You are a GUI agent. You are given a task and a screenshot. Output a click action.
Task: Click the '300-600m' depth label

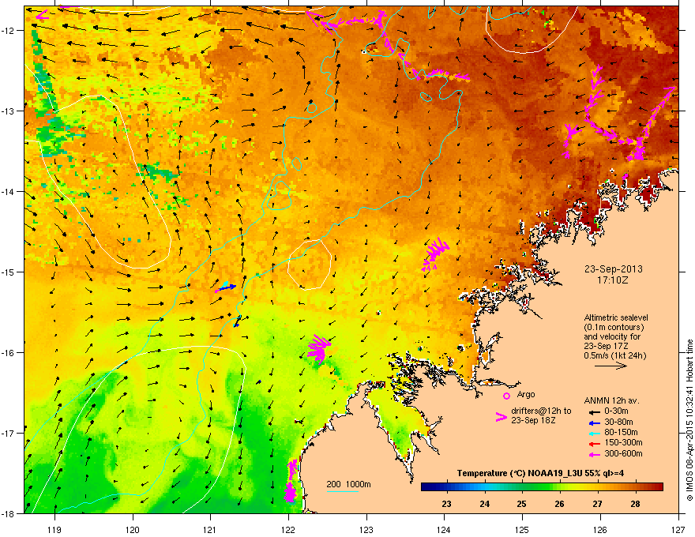click(623, 454)
